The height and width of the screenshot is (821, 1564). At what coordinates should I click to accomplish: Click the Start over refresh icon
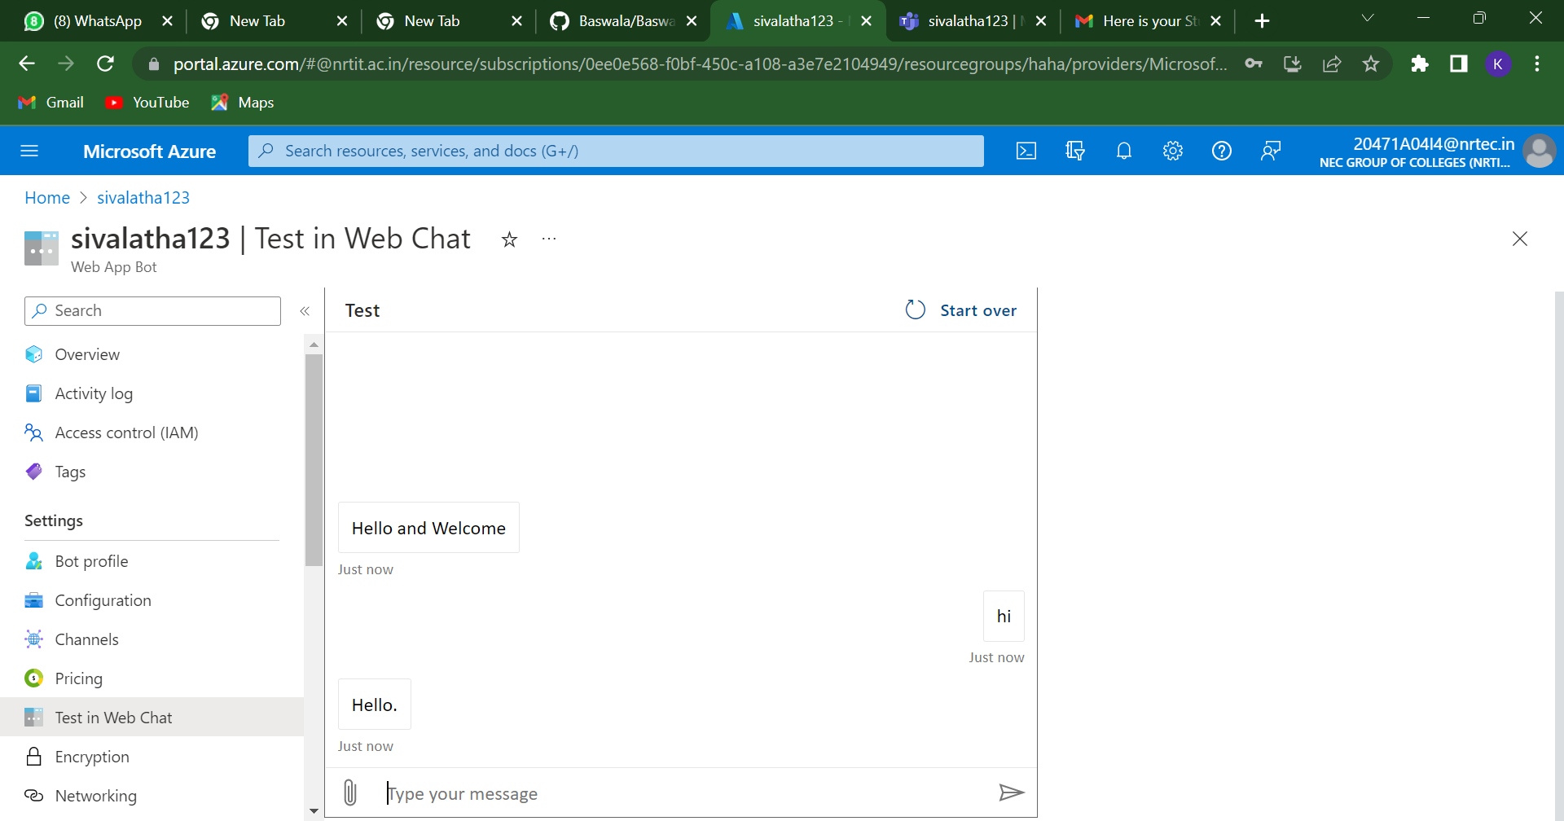point(916,310)
